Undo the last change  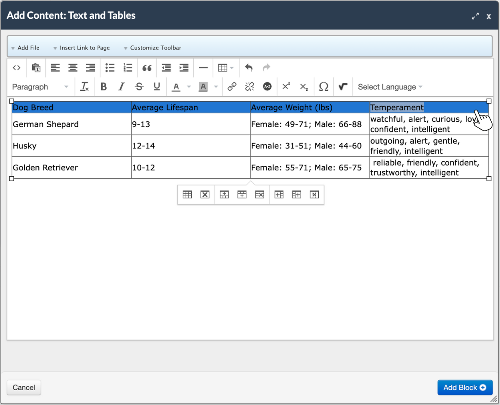point(249,67)
